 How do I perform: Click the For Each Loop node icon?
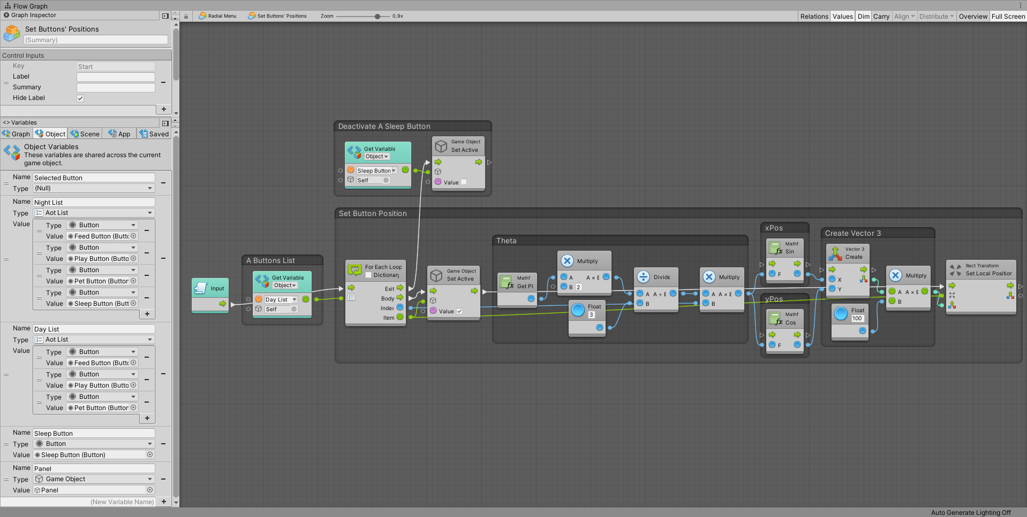(354, 270)
